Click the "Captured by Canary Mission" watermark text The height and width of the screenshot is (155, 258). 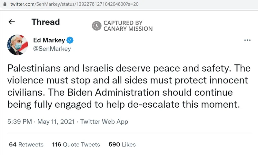(128, 26)
